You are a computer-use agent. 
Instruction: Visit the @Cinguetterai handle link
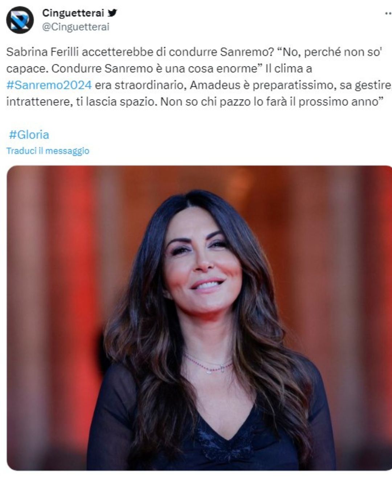click(75, 27)
